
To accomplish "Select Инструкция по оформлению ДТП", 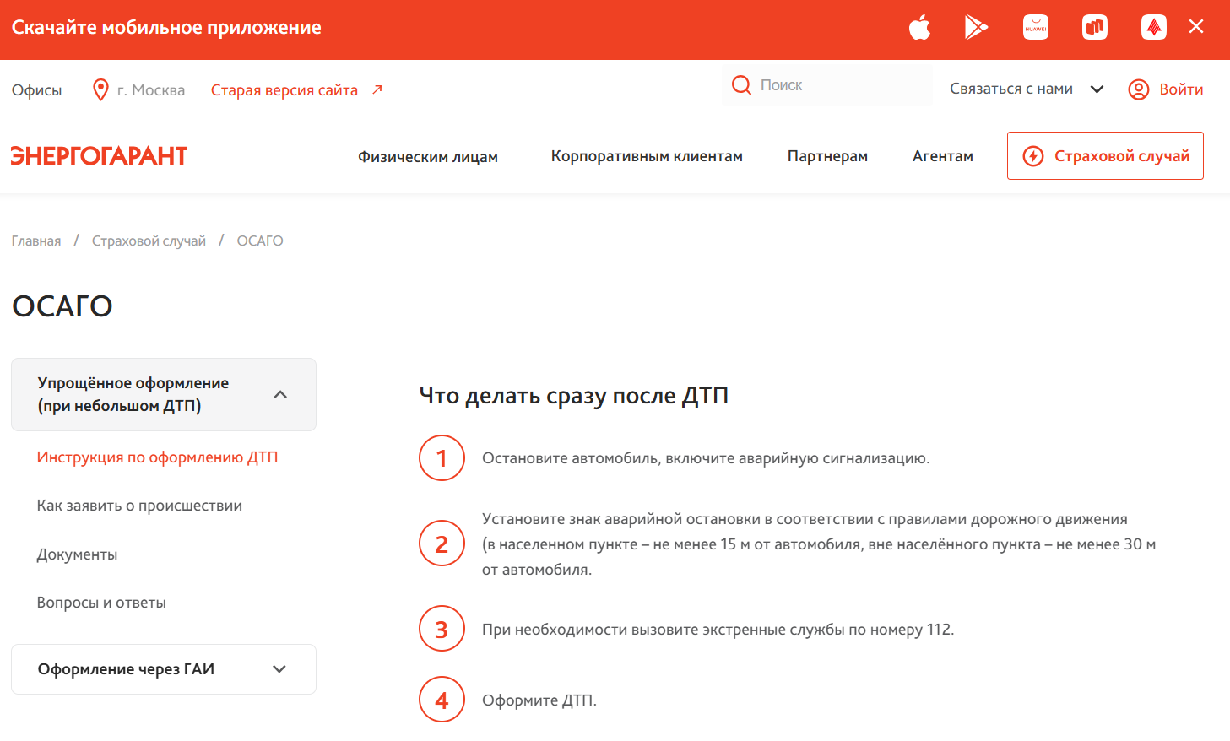I will click(x=157, y=457).
